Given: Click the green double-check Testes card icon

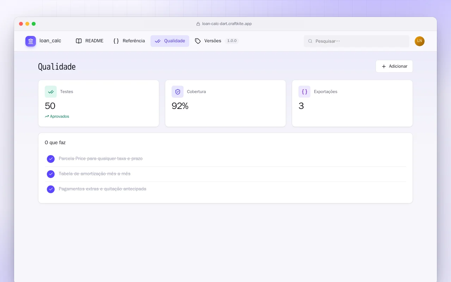Looking at the screenshot, I should point(51,92).
